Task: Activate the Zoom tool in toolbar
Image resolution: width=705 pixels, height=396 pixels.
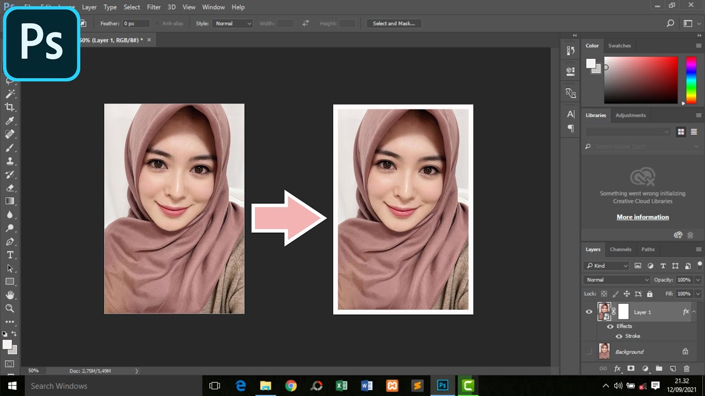Action: (x=10, y=309)
